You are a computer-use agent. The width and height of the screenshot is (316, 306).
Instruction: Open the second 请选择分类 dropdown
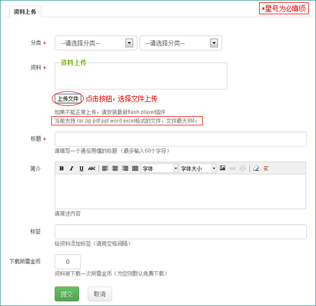(180, 43)
